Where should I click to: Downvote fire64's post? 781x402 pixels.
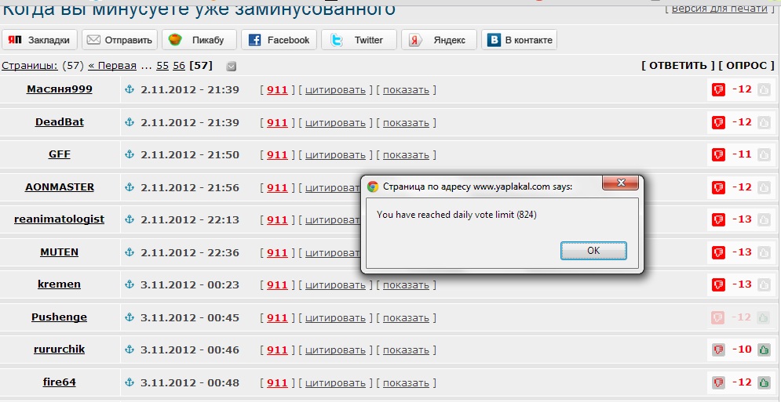[x=718, y=382]
